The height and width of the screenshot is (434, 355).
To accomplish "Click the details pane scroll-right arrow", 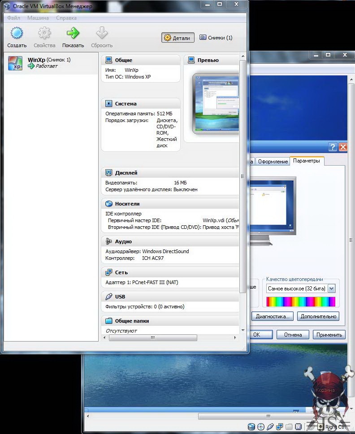I will pos(235,338).
